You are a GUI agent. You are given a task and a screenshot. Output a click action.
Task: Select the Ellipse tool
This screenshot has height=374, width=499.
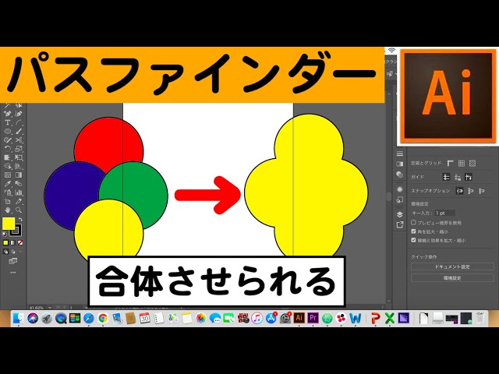pyautogui.click(x=8, y=131)
